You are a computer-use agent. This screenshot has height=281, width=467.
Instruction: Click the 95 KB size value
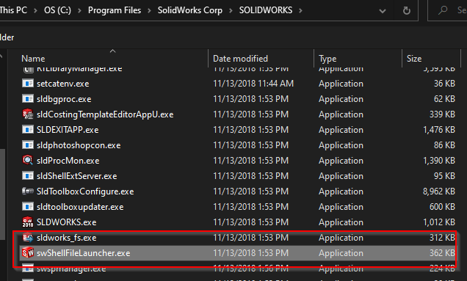pos(444,176)
